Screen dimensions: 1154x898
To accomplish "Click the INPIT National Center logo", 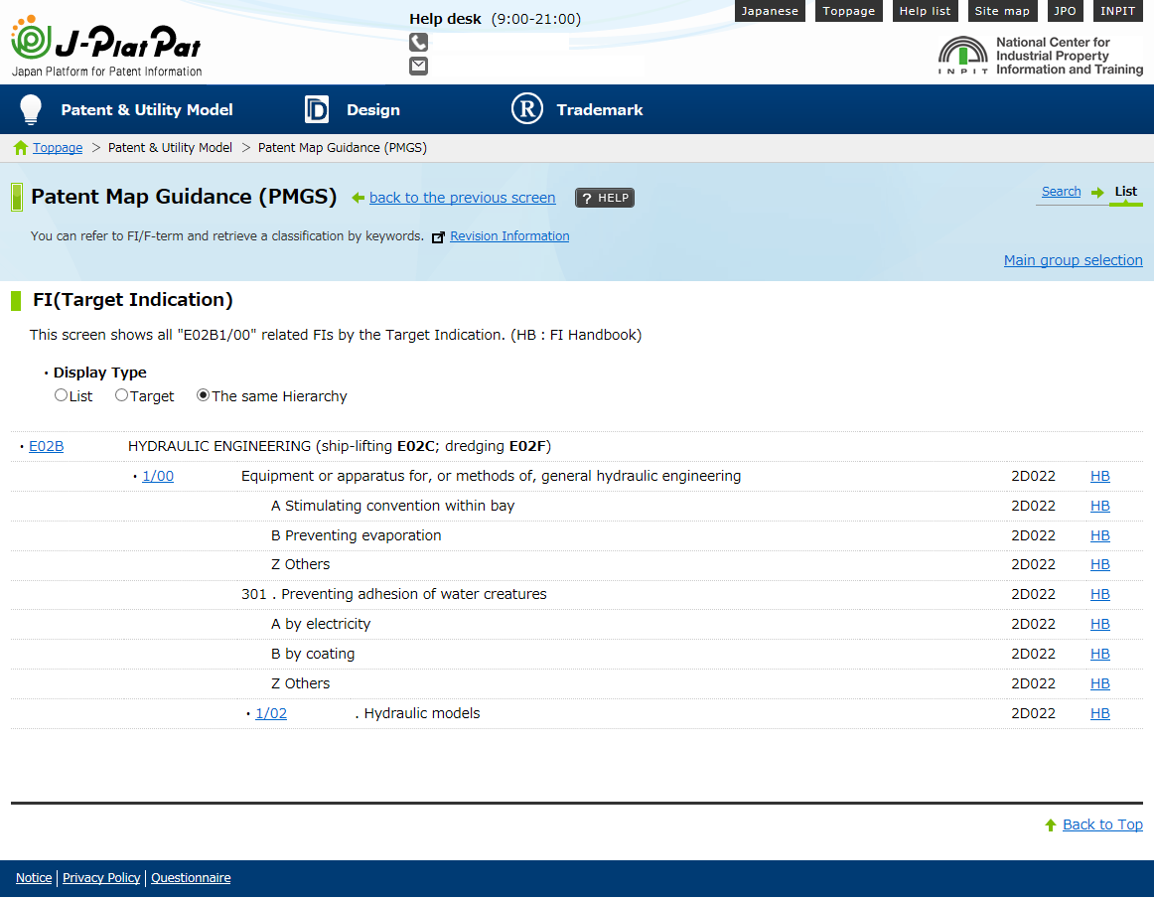I will [x=1040, y=57].
